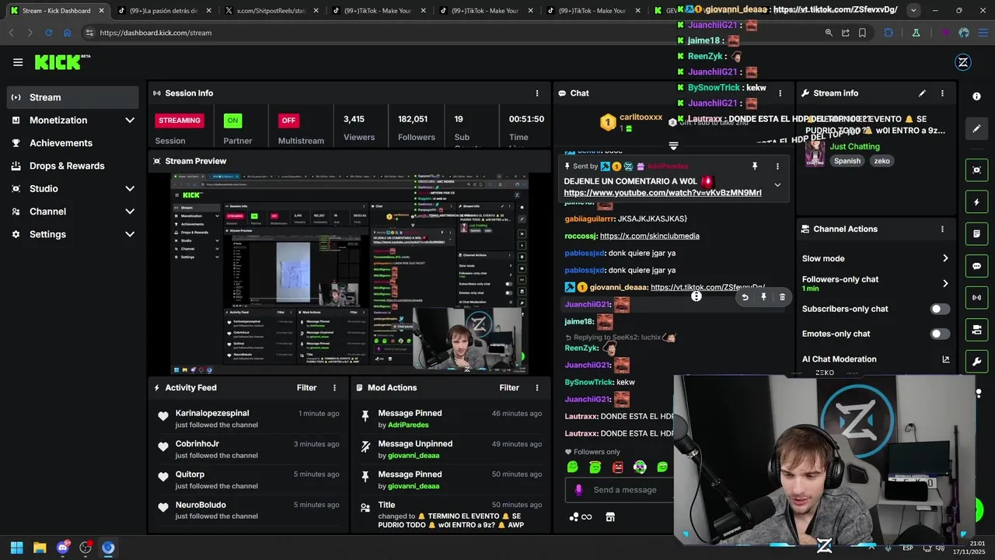
Task: Open Mod Actions options menu
Action: pyautogui.click(x=536, y=387)
